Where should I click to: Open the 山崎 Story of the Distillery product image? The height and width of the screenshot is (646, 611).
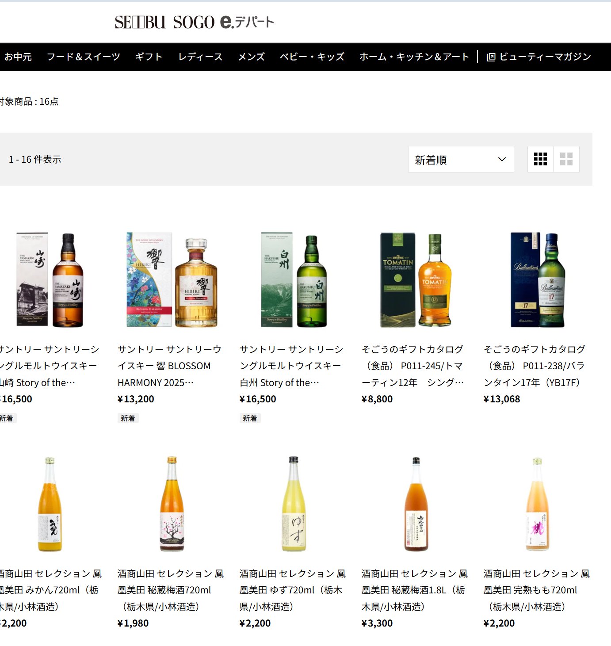coord(50,280)
